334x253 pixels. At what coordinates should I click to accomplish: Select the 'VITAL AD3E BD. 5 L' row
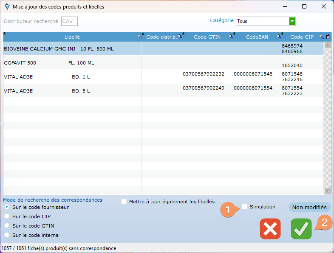pyautogui.click(x=163, y=91)
